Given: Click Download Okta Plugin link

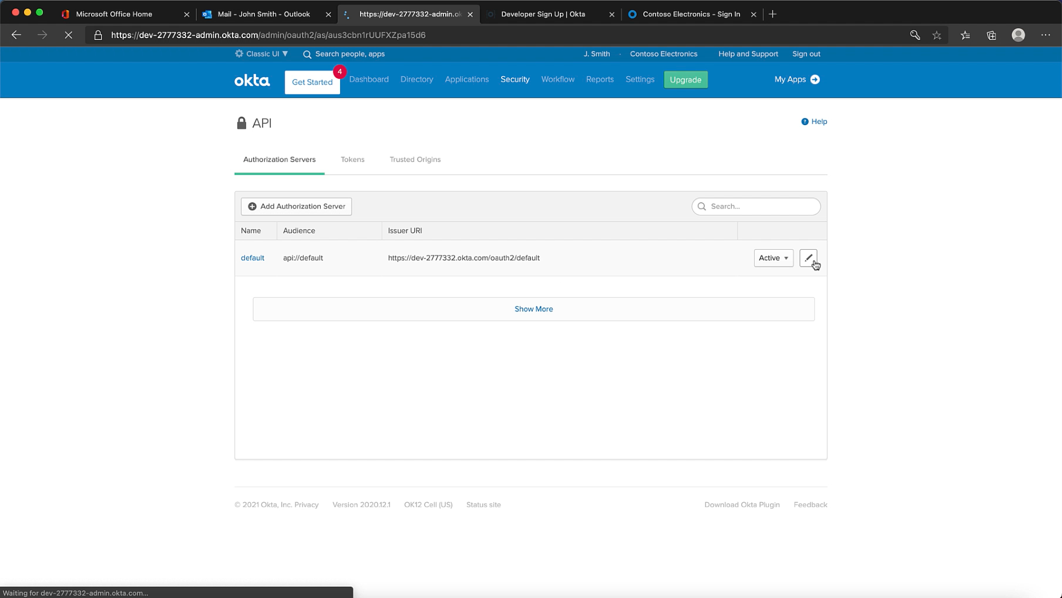Looking at the screenshot, I should click(742, 505).
